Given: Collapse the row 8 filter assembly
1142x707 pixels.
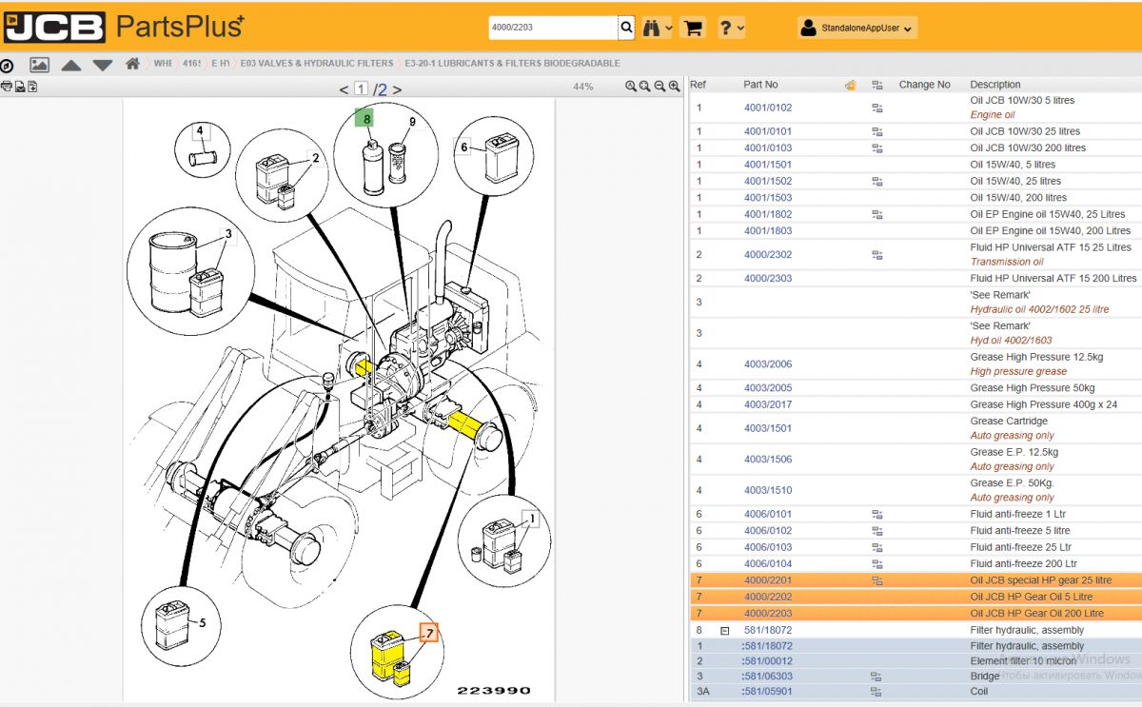Looking at the screenshot, I should coord(724,630).
